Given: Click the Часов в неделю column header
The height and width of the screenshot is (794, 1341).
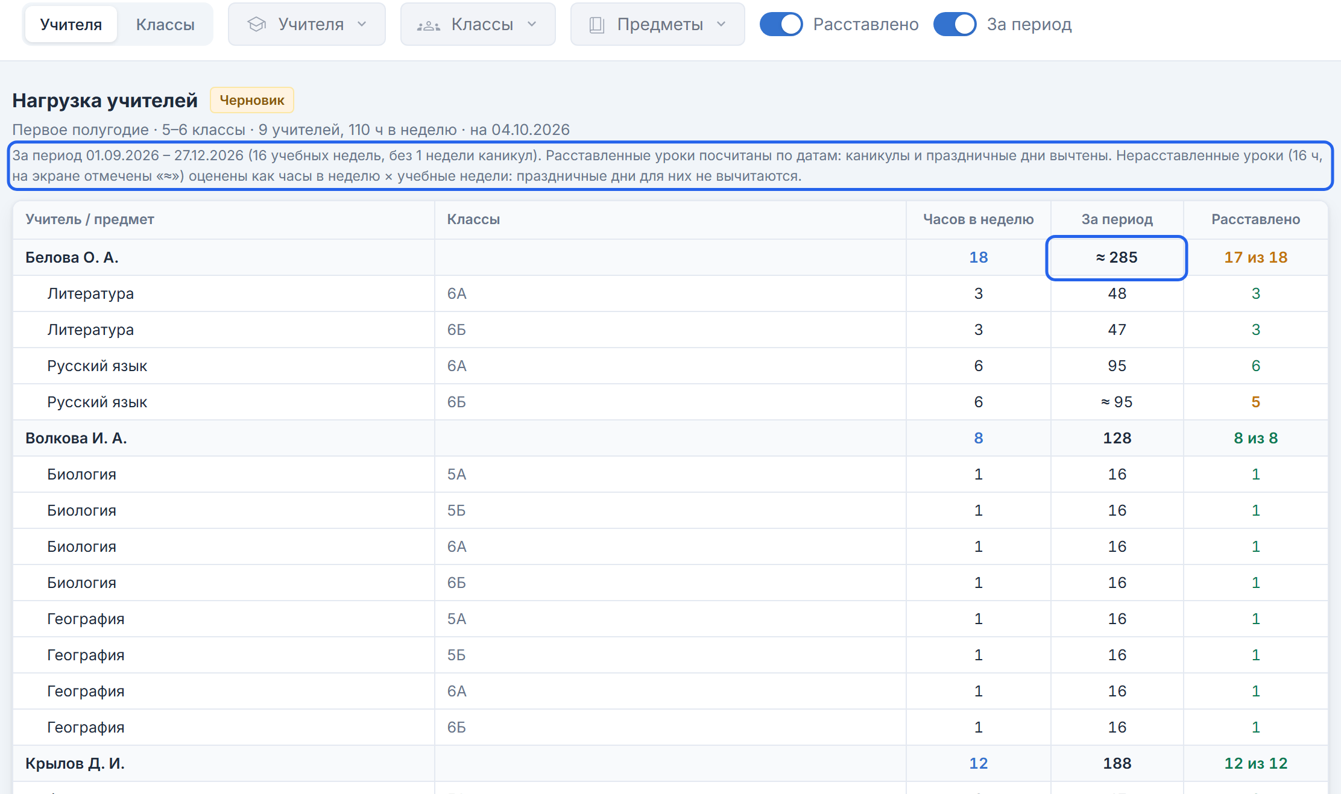Looking at the screenshot, I should tap(978, 219).
